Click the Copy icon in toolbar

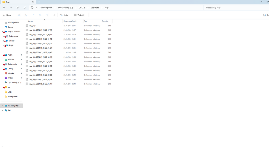tap(26, 15)
